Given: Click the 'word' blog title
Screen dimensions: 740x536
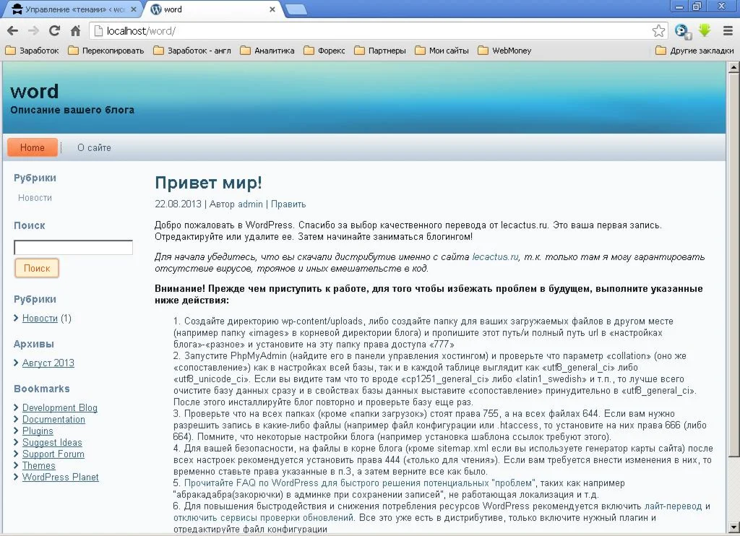Looking at the screenshot, I should [x=35, y=91].
